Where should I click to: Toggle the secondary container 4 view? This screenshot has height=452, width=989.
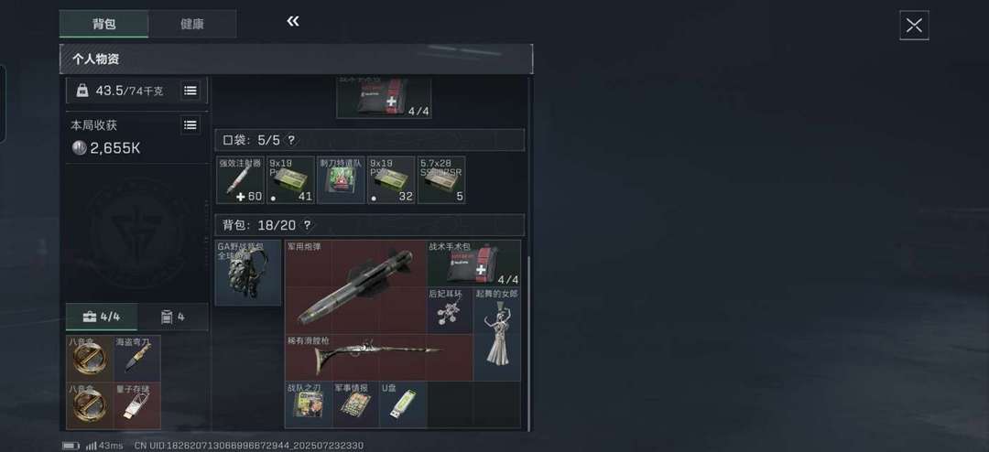pyautogui.click(x=173, y=317)
